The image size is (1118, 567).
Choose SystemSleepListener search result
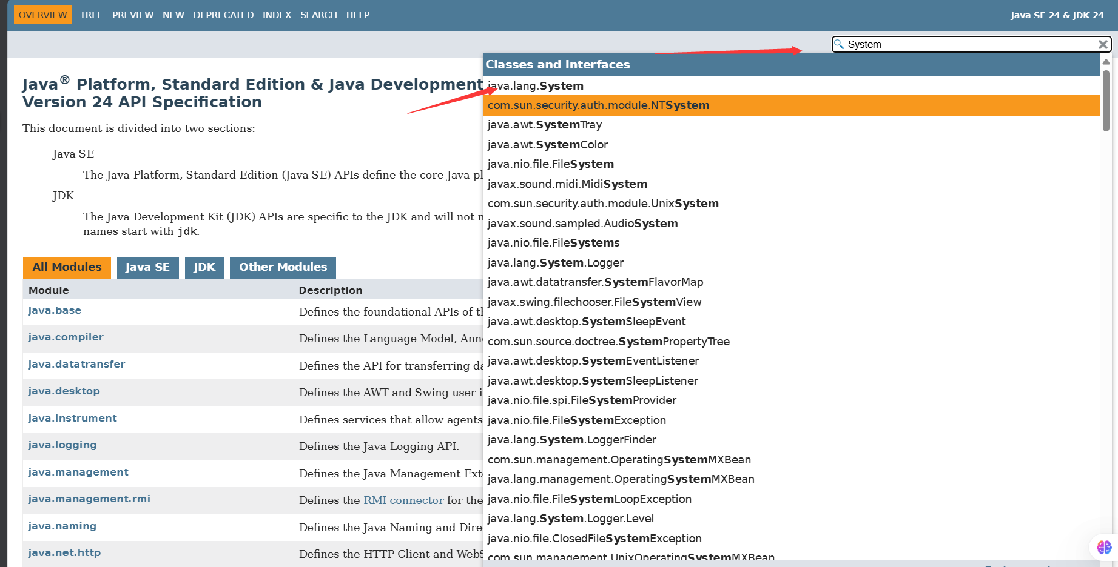point(792,381)
